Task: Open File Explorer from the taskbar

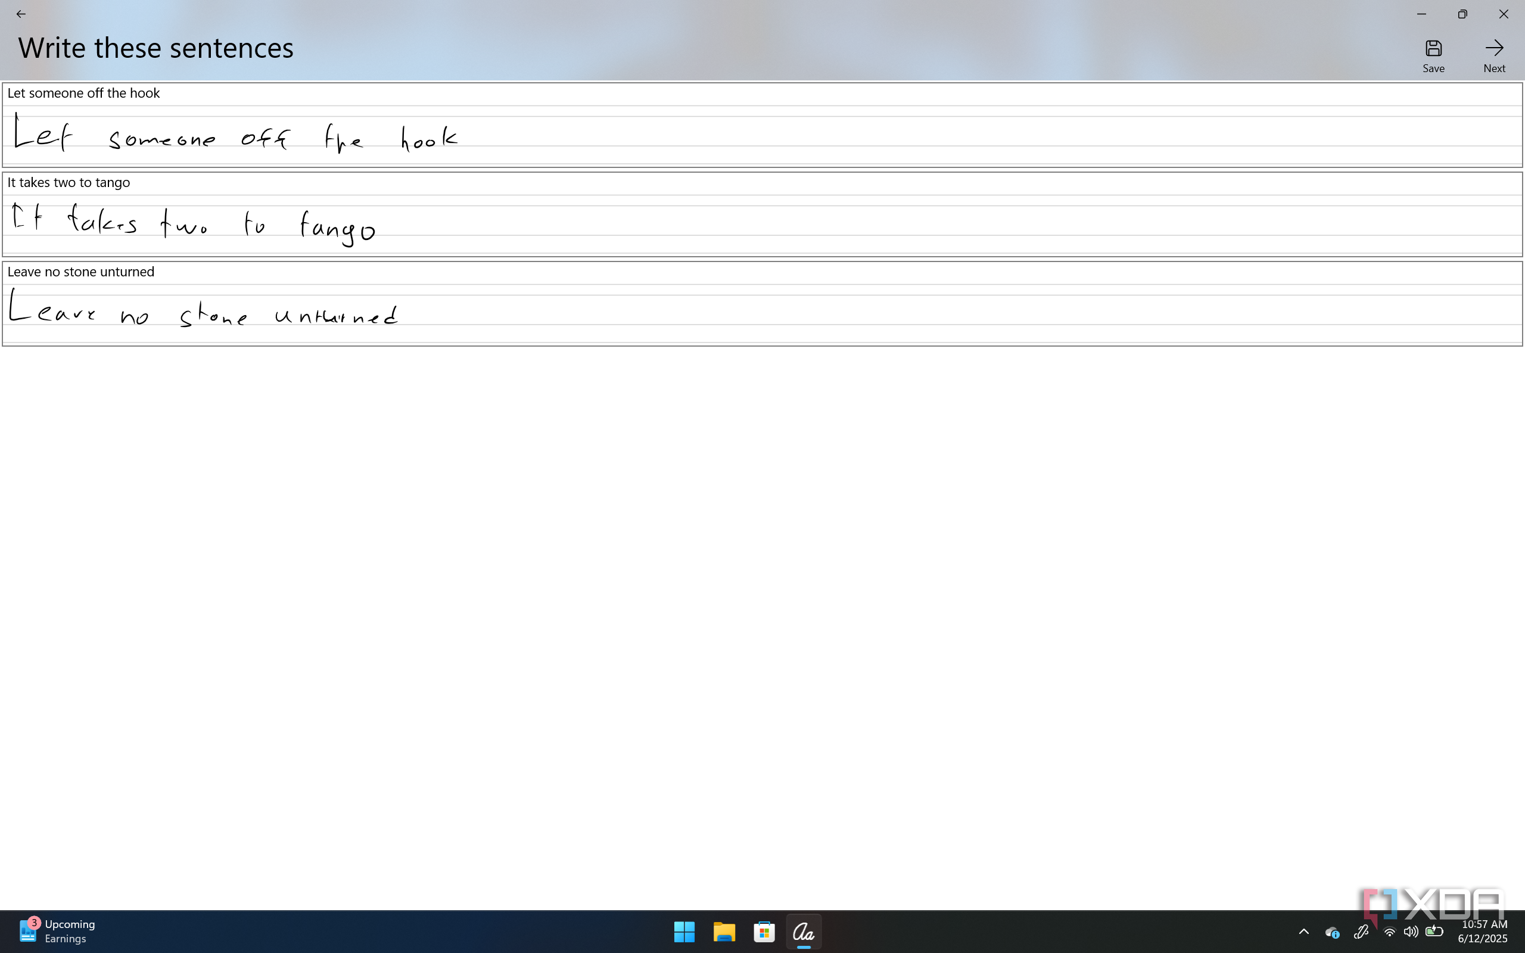Action: pyautogui.click(x=724, y=932)
